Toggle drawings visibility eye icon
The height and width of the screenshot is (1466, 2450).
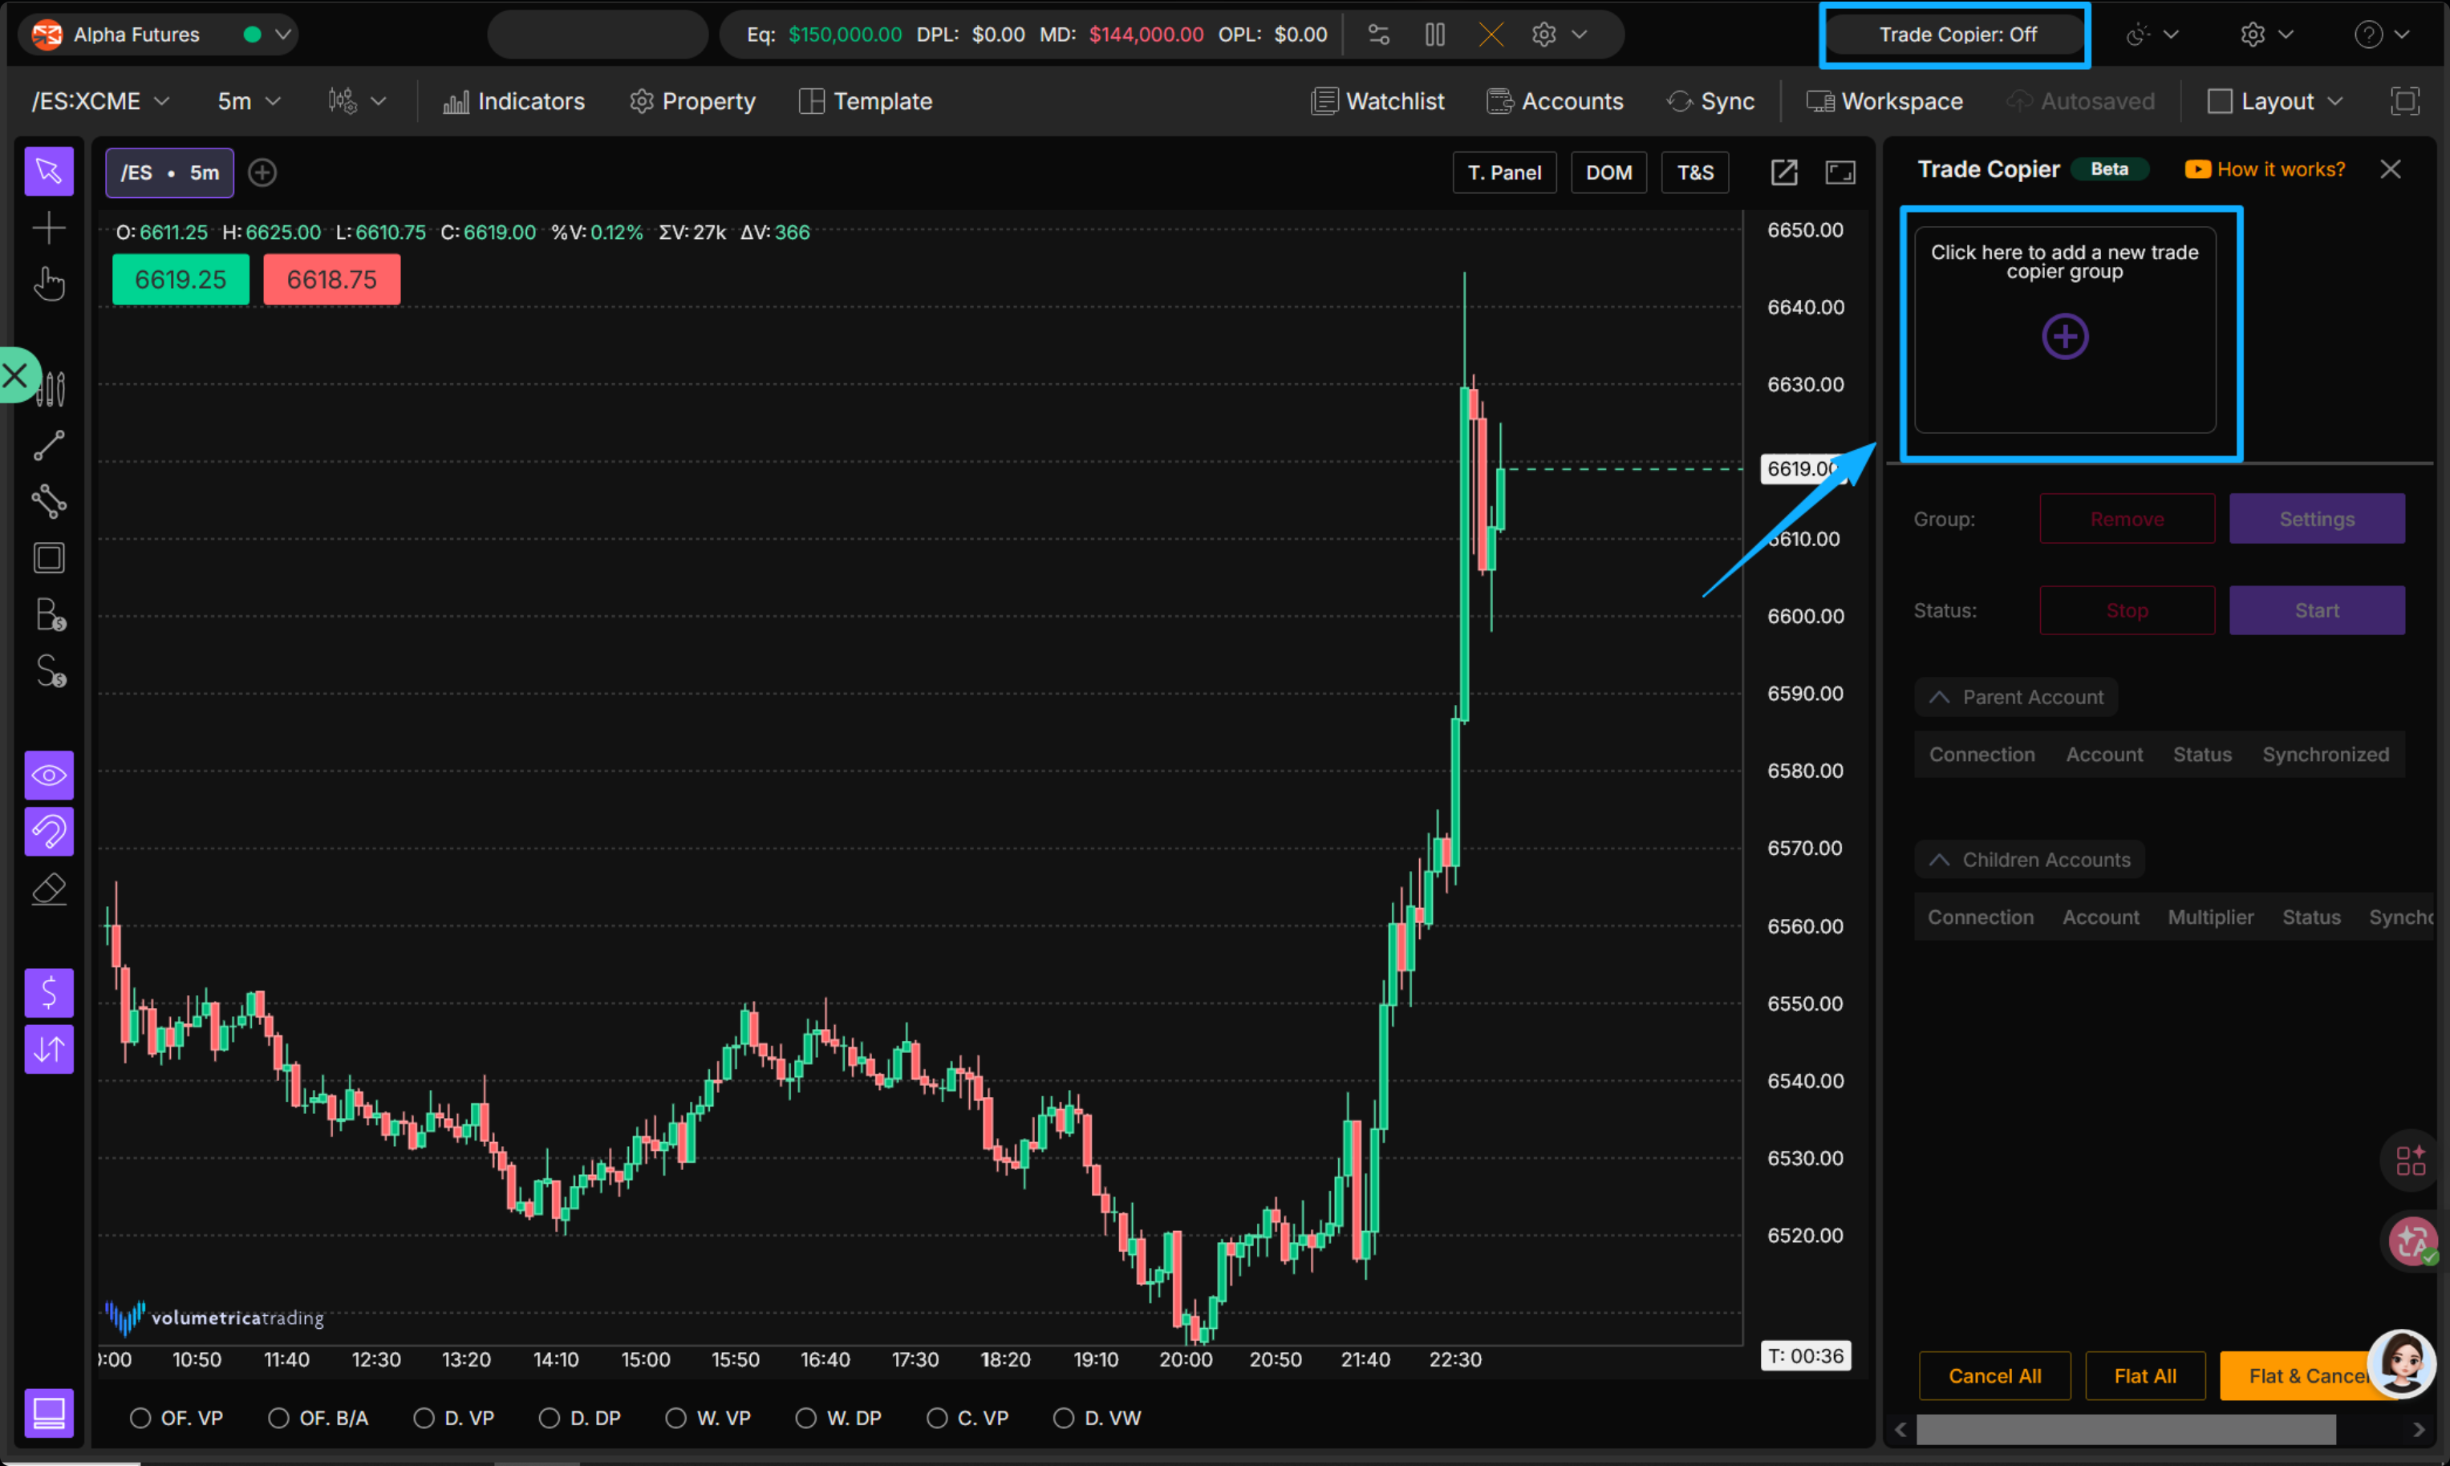coord(48,776)
